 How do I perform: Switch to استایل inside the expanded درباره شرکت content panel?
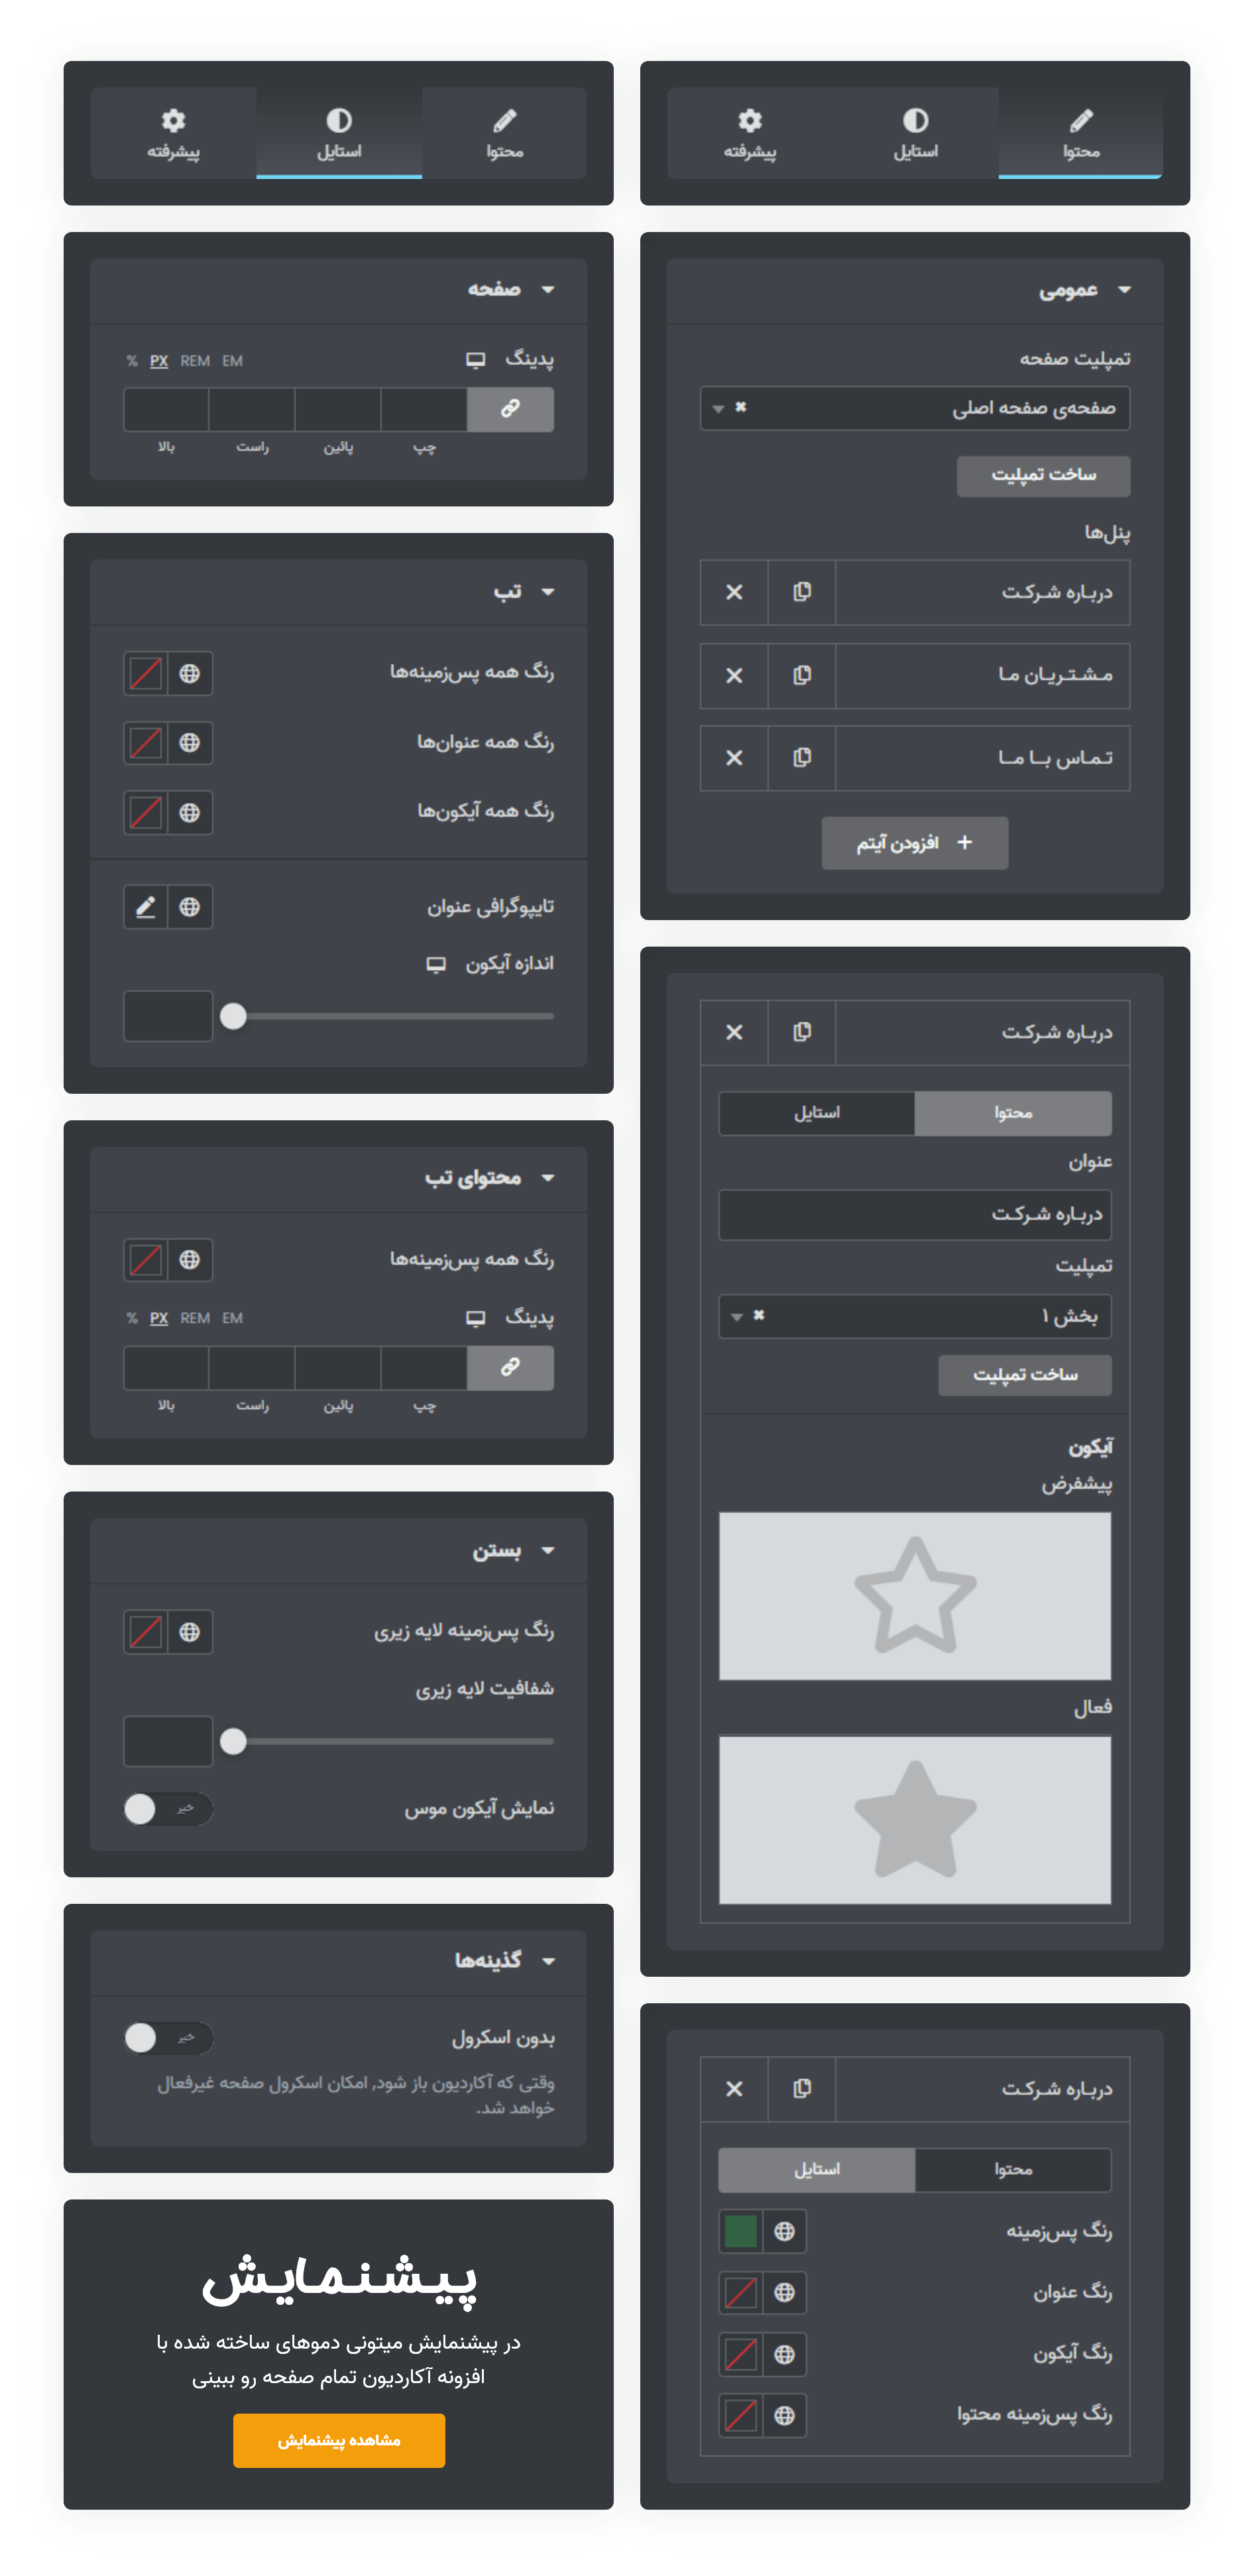point(817,1113)
